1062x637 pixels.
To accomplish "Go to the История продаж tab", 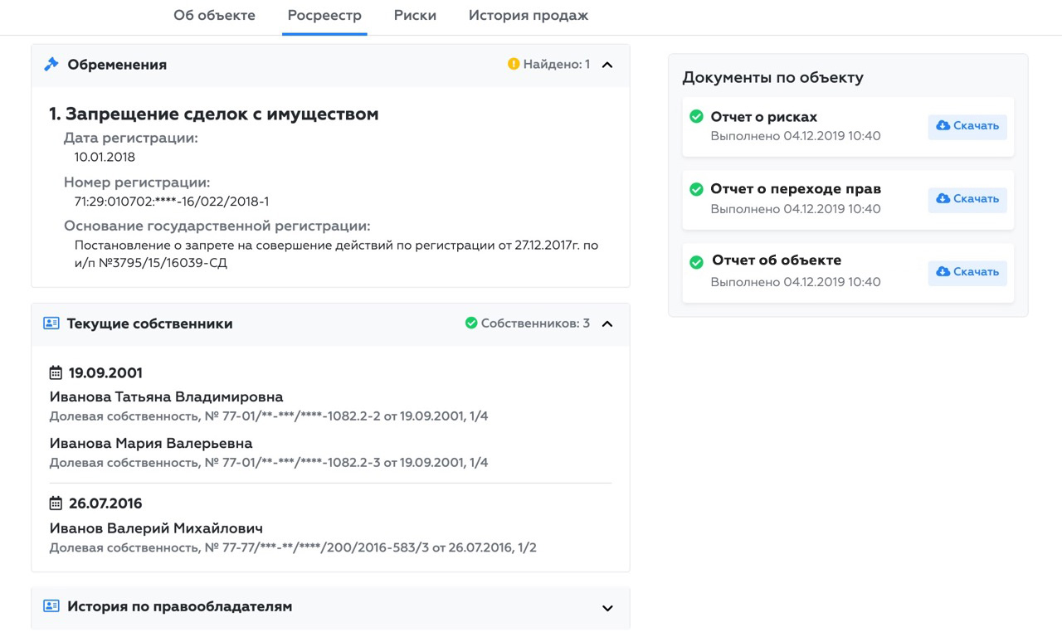I will click(x=529, y=16).
